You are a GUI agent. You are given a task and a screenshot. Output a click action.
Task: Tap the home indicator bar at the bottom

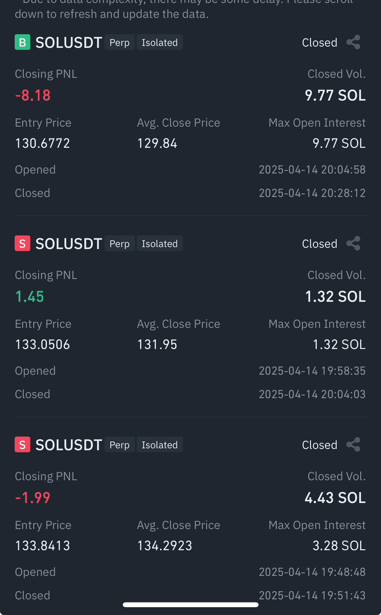tap(190, 604)
